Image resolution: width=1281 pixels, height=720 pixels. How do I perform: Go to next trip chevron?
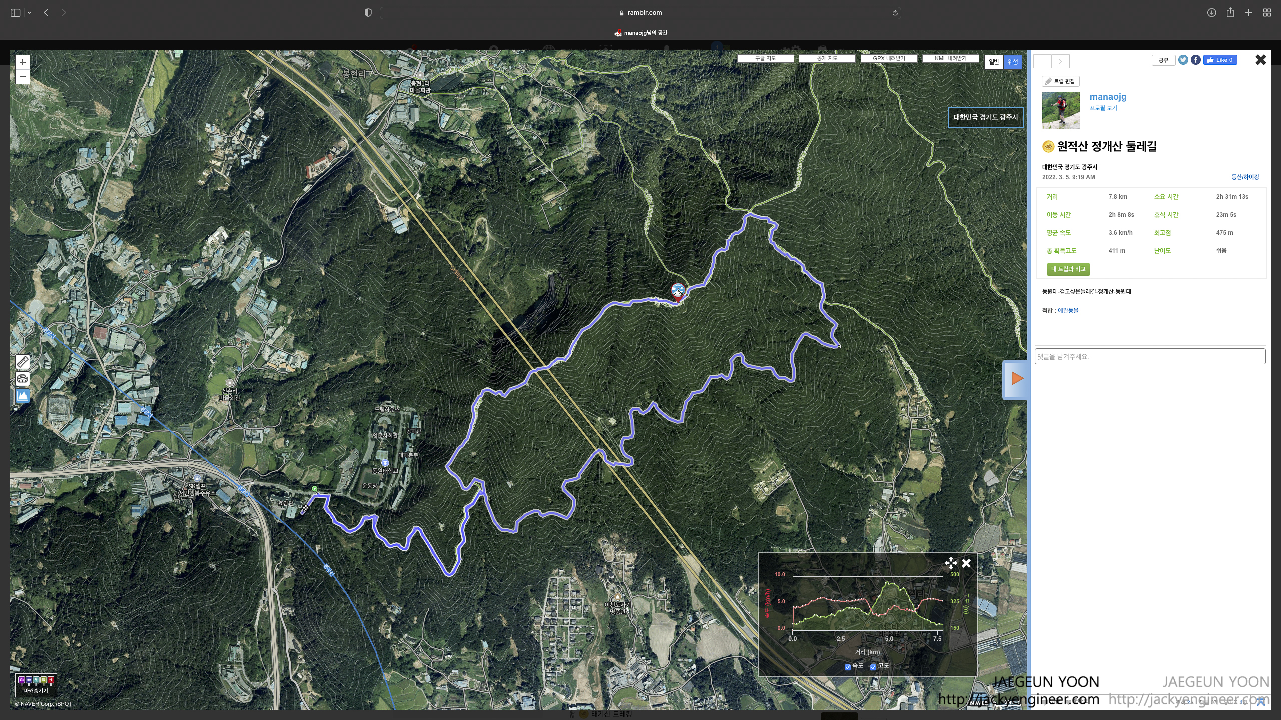coord(1060,61)
